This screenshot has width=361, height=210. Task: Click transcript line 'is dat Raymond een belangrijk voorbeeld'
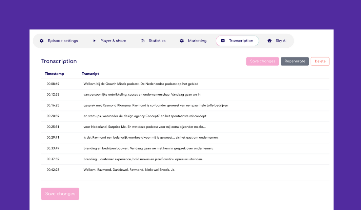pos(151,137)
